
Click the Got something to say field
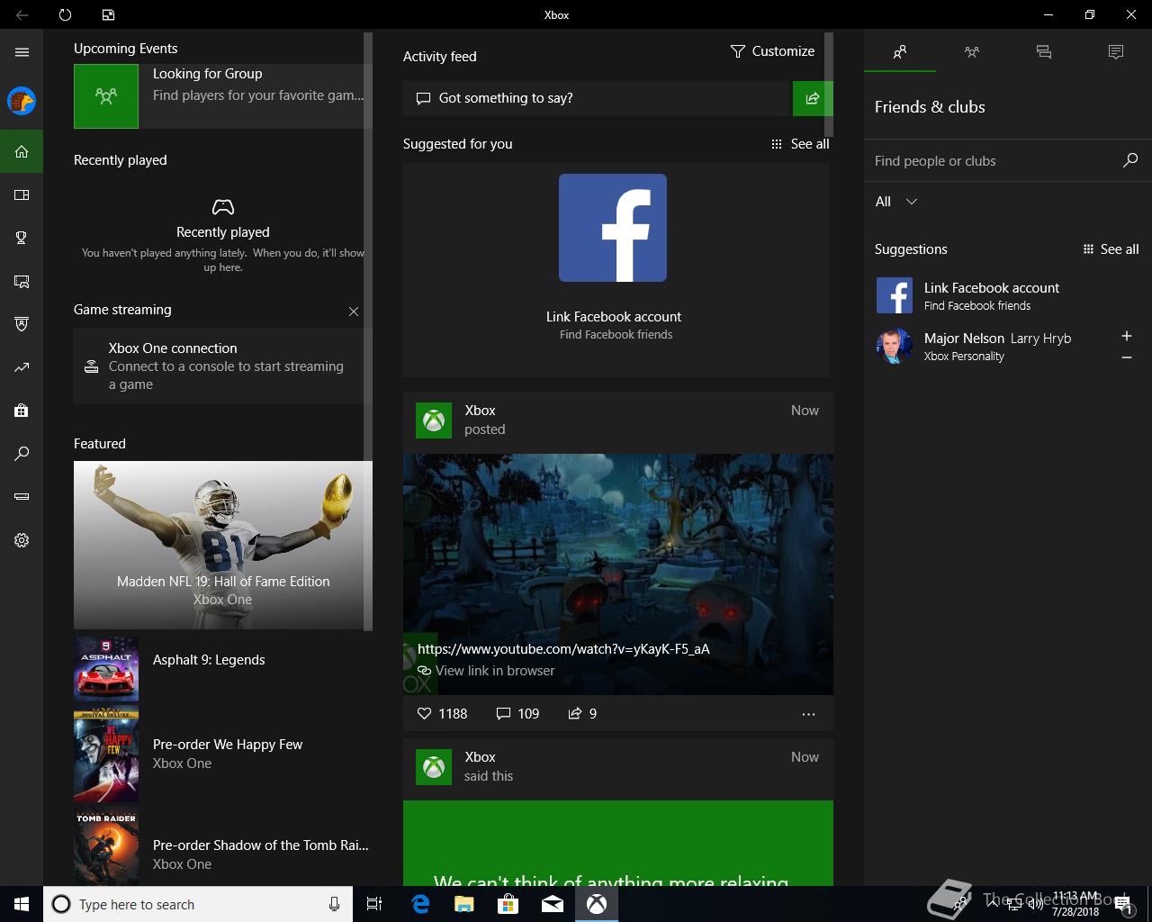[596, 98]
